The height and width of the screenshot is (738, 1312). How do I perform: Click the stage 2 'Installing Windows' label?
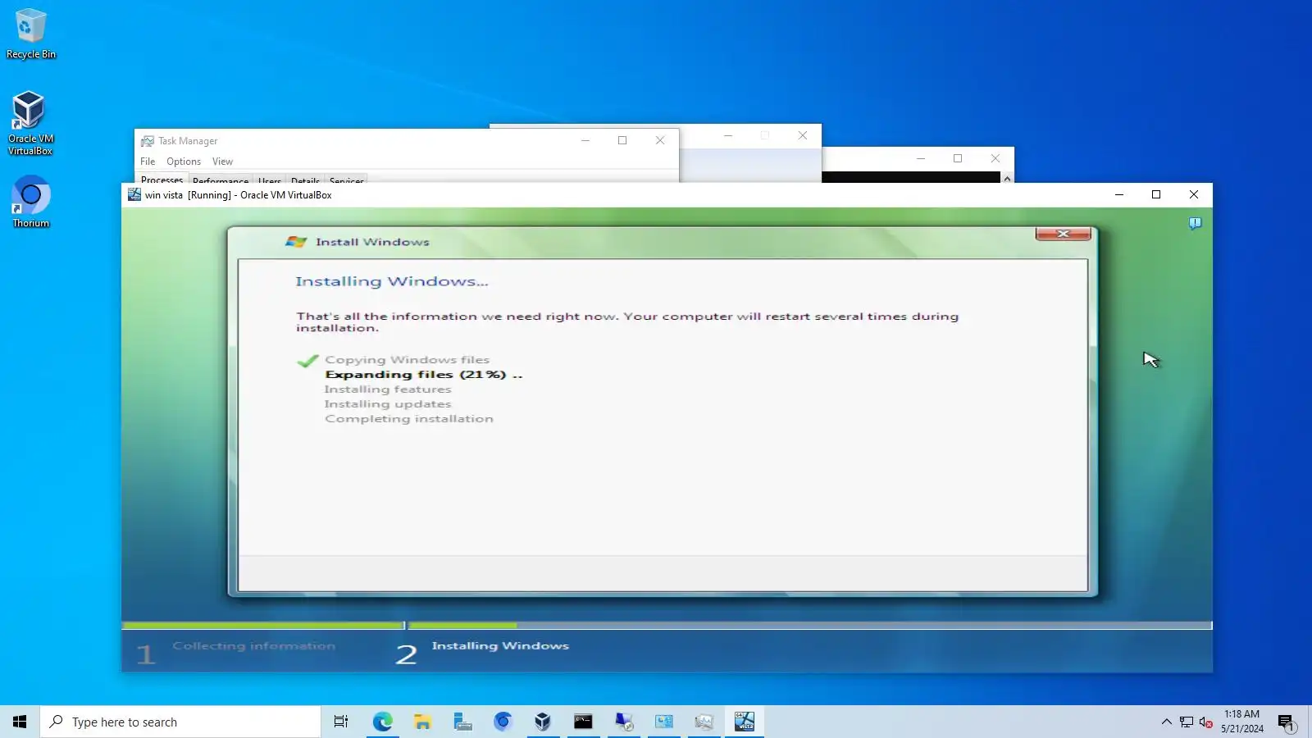(500, 646)
